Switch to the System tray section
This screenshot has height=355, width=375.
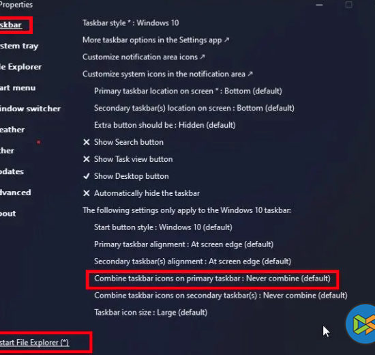click(x=19, y=46)
